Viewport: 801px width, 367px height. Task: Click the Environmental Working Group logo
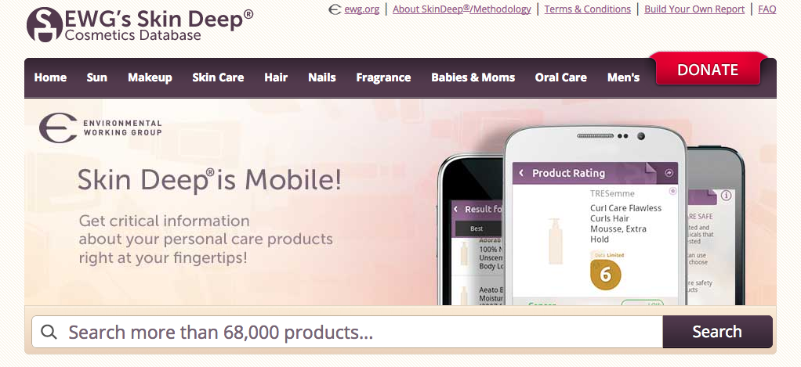click(100, 128)
